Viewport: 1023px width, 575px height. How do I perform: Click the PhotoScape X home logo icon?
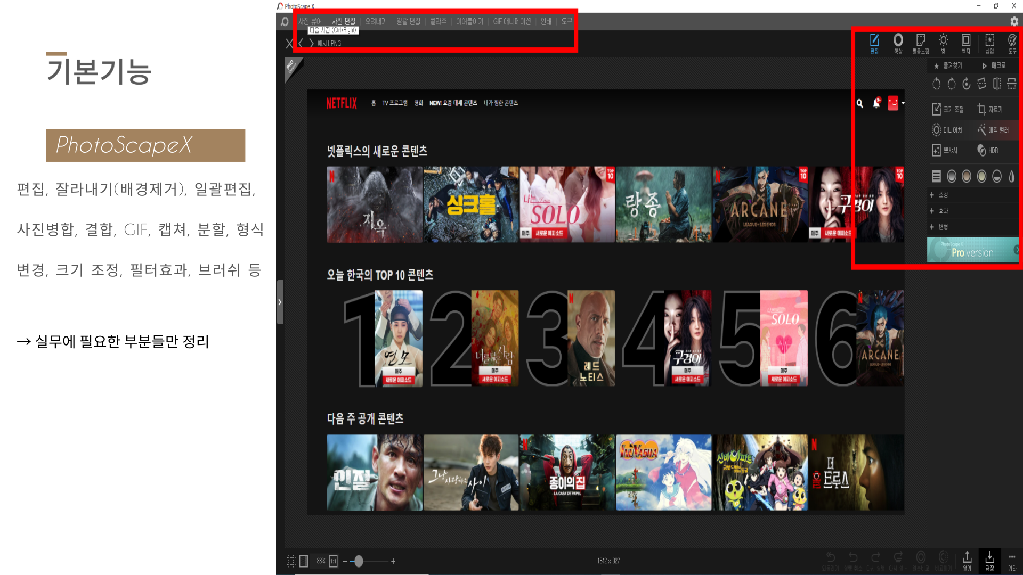click(x=285, y=21)
